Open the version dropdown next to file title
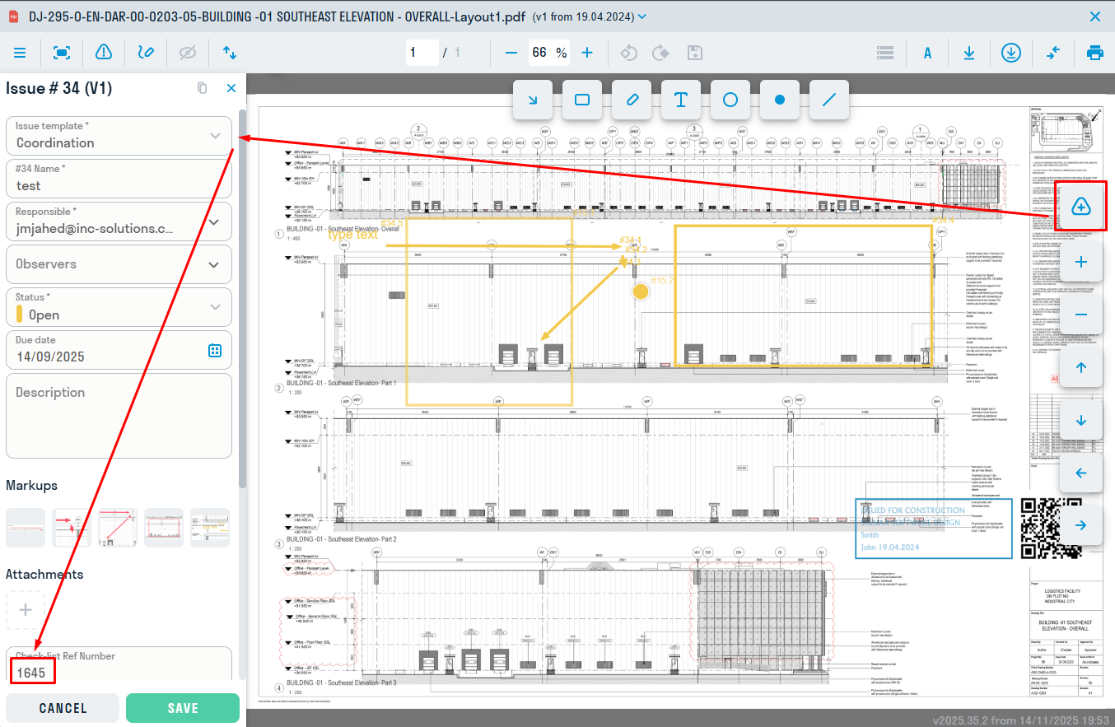 (x=642, y=16)
